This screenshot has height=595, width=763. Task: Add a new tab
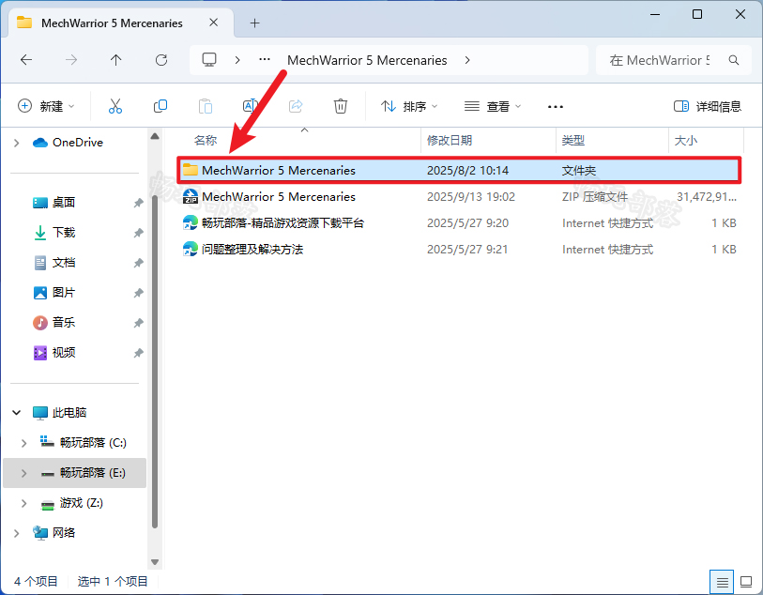click(254, 23)
